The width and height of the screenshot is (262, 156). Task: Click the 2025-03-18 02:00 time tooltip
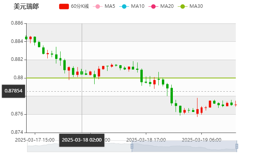click(x=82, y=140)
